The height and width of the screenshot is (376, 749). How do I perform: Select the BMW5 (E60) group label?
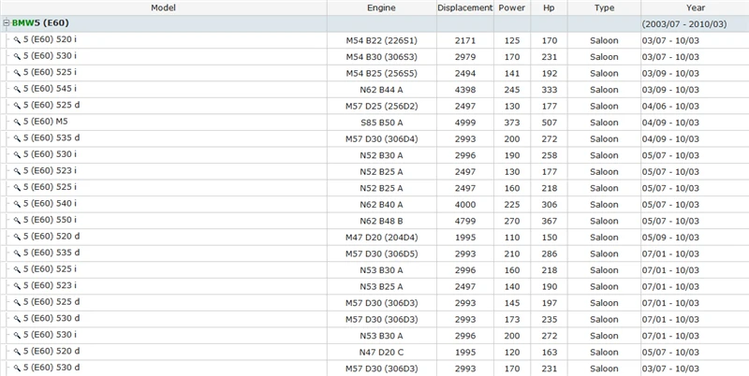40,22
